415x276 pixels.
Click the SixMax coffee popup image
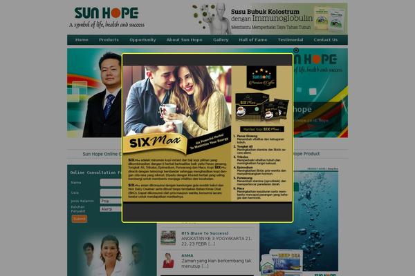(x=207, y=134)
